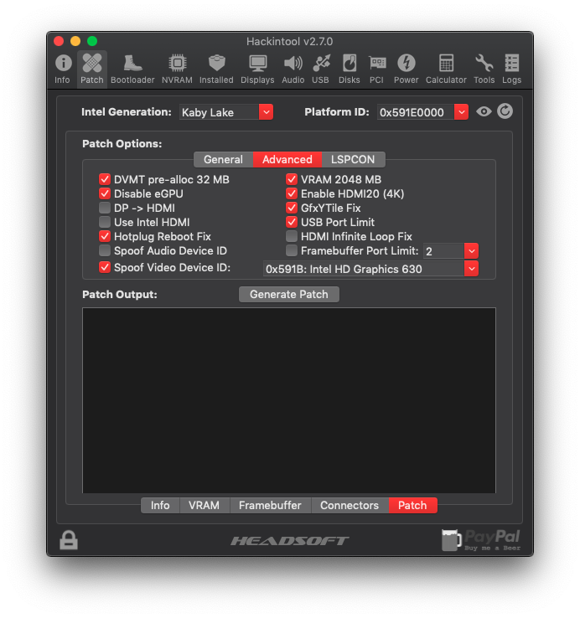The image size is (580, 618).
Task: Toggle the eye icon next to Platform ID
Action: [484, 111]
